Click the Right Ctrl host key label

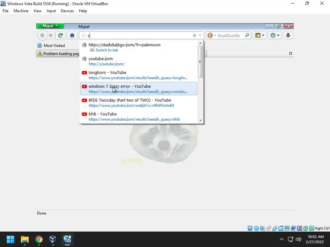[322, 228]
